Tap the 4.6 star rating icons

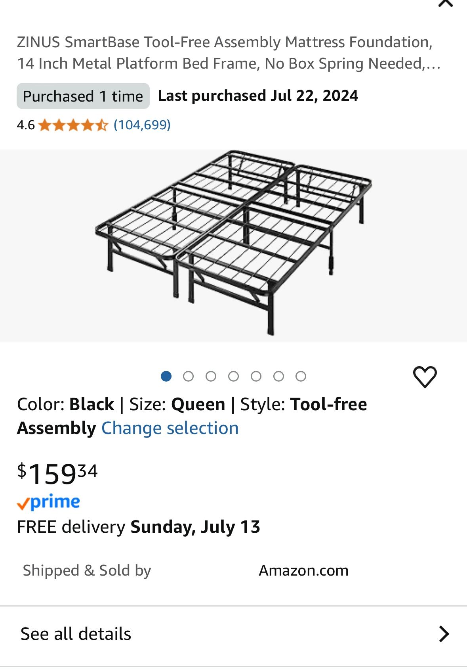[x=73, y=125]
